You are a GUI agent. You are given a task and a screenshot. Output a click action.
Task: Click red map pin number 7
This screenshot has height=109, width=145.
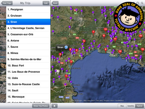coord(93,32)
